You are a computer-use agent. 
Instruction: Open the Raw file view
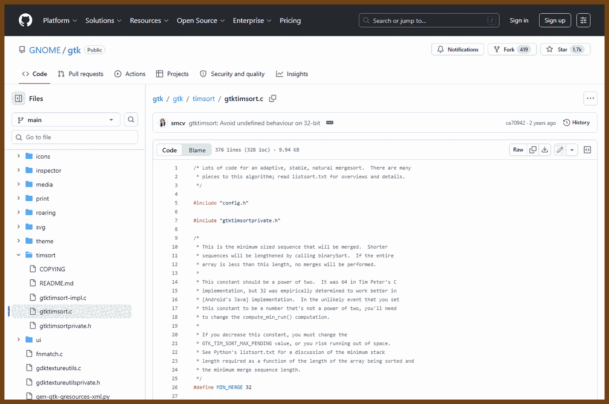[518, 150]
